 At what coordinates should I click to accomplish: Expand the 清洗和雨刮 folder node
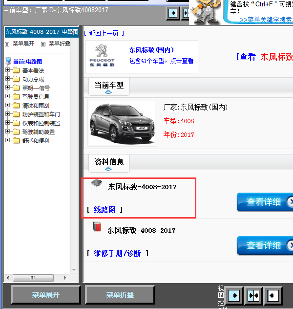7,105
